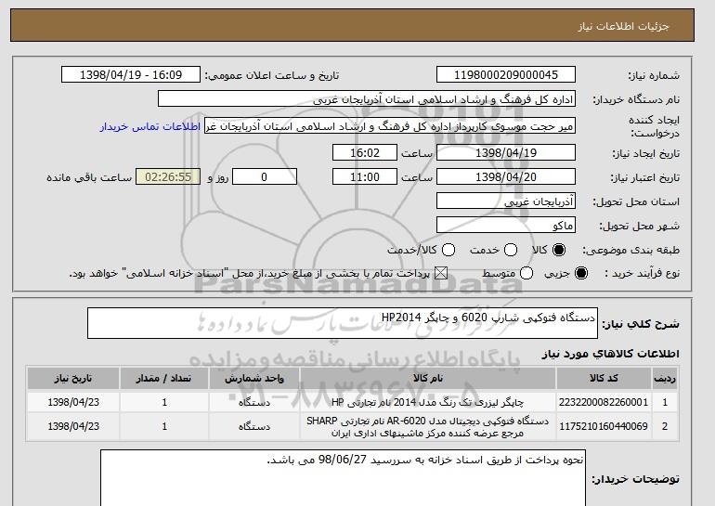
Task: Click product code 1175210160440069
Action: pos(604,426)
